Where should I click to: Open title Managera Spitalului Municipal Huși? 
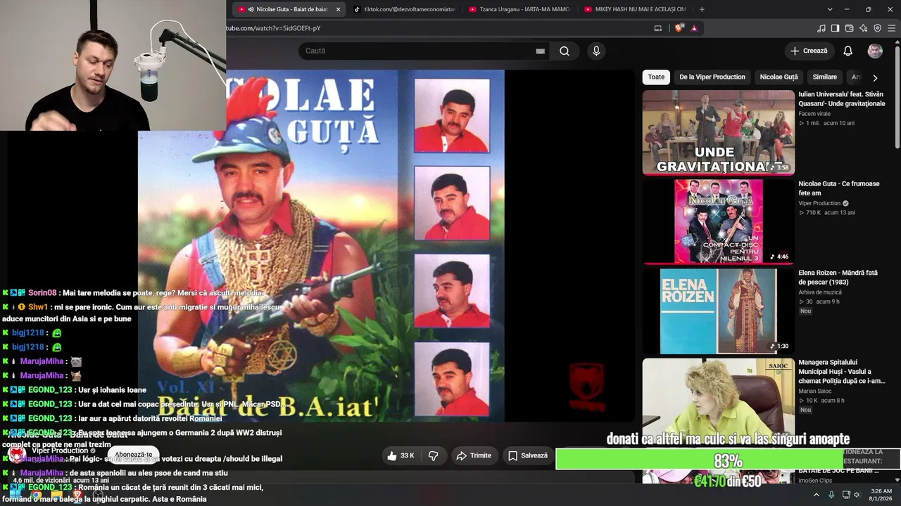842,372
